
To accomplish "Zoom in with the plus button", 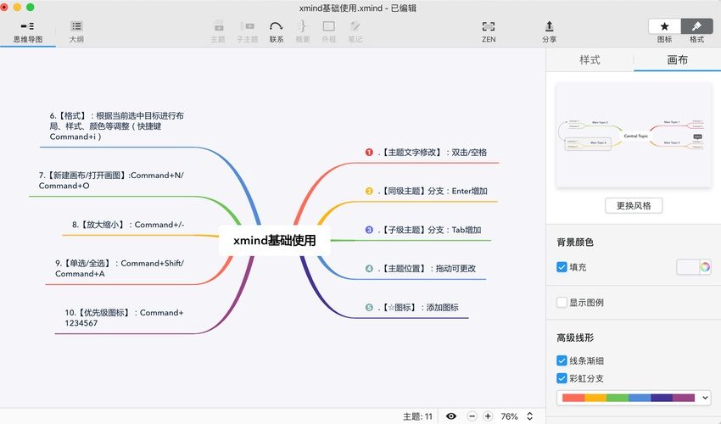I will 488,416.
